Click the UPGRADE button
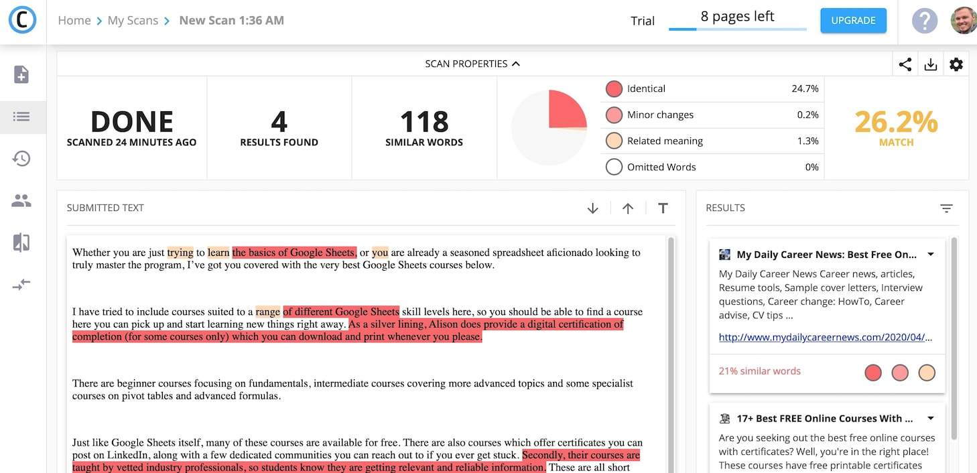This screenshot has height=473, width=977. click(x=854, y=21)
